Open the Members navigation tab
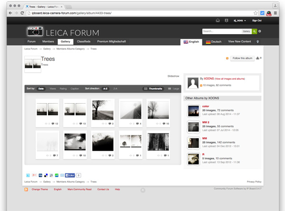 pyautogui.click(x=48, y=42)
